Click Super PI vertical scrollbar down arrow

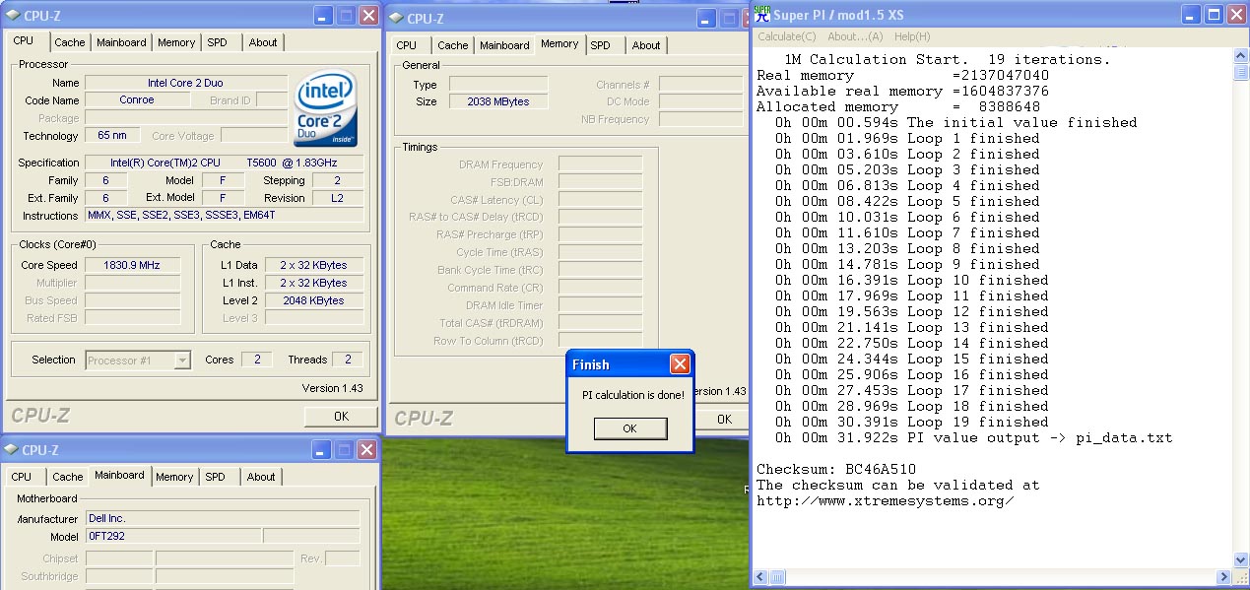pyautogui.click(x=1241, y=561)
